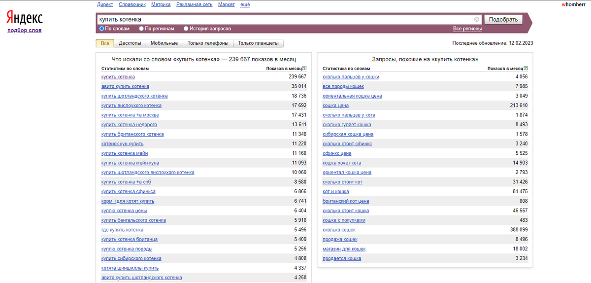
Task: Open the 'котенок кун купить' link
Action: (123, 144)
